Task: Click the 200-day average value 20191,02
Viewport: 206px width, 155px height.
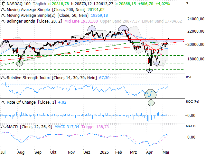Action: 96,10
